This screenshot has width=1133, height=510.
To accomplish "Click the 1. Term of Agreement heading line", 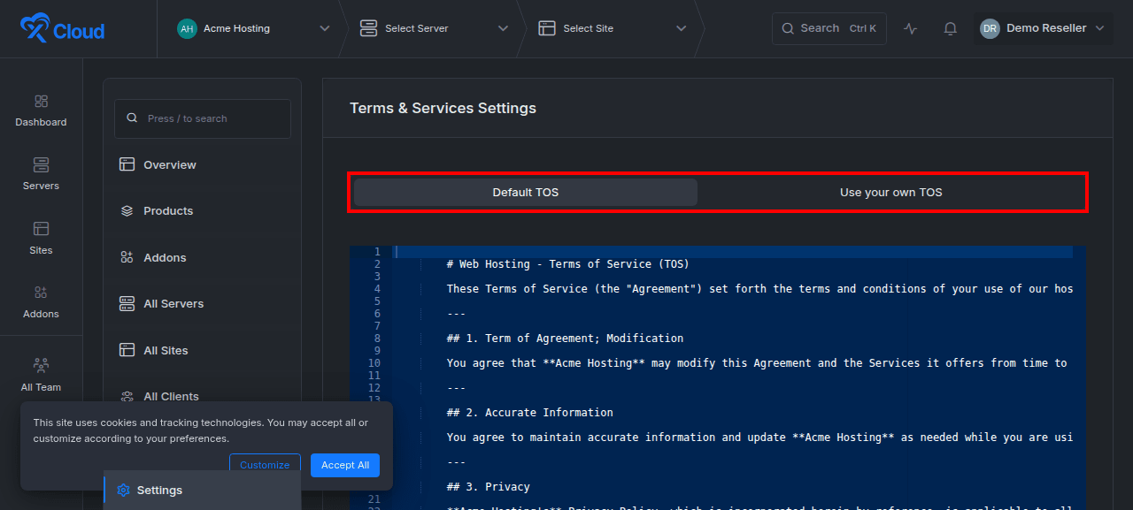I will tap(565, 339).
